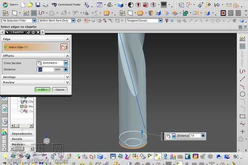Viewport: 248px width, 165px height.
Task: Go to next dialog with right arrow
Action: [x=43, y=32]
